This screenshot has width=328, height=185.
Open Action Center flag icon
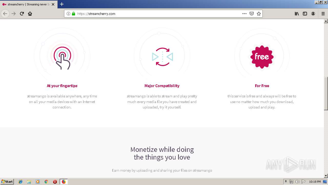click(x=304, y=182)
